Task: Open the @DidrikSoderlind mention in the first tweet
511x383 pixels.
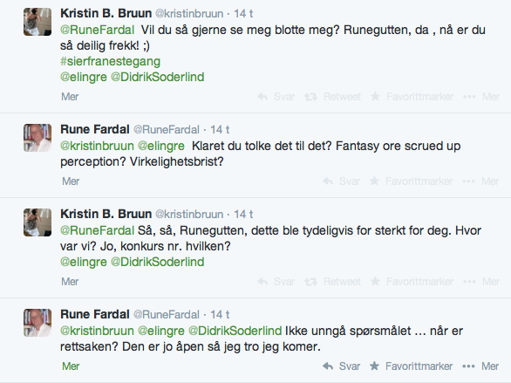Action: coord(158,77)
